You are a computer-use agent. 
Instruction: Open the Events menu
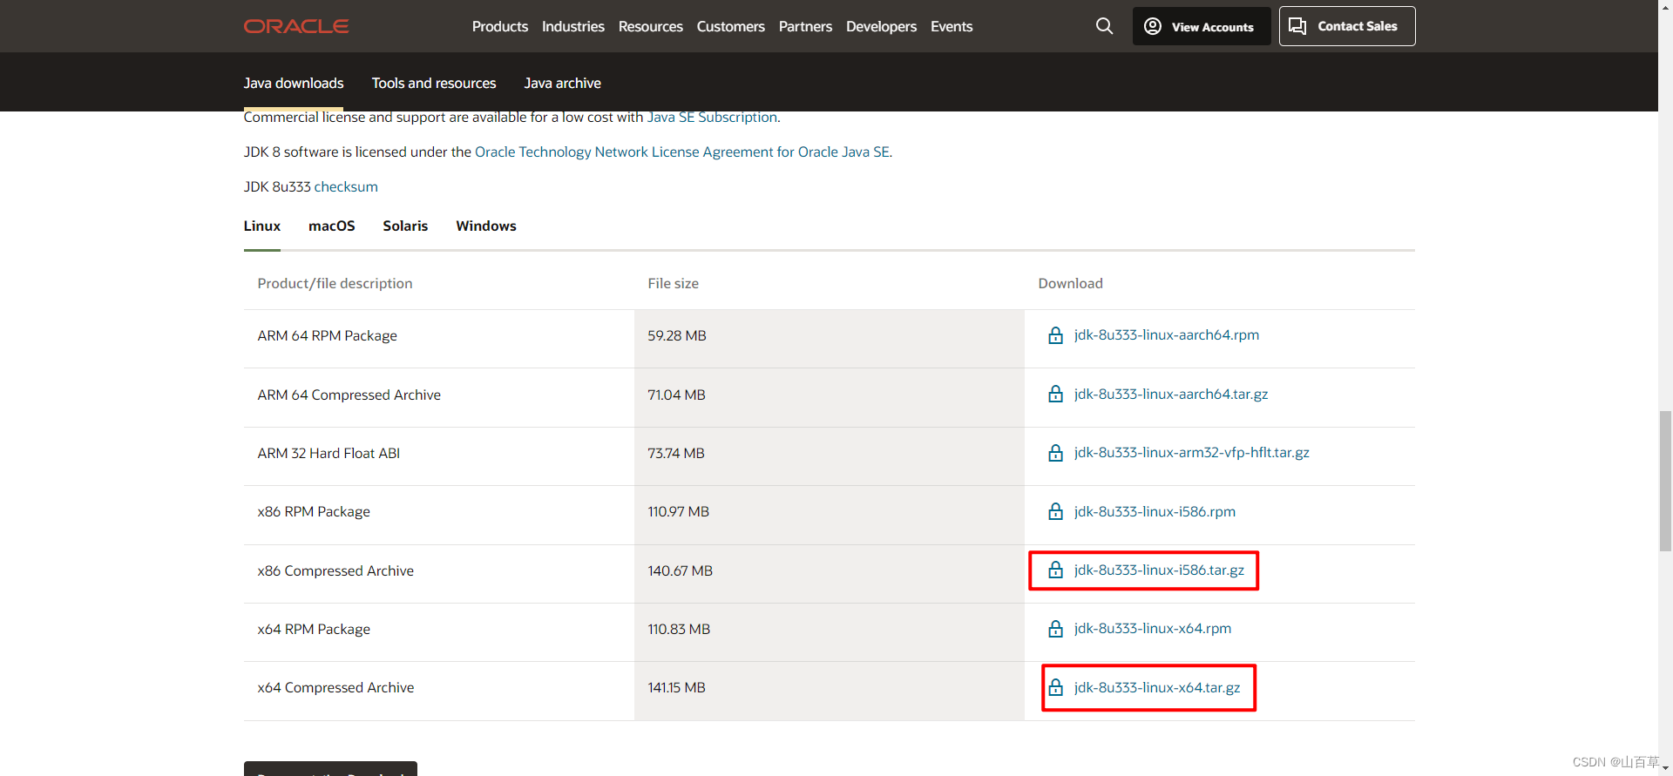[x=952, y=27]
